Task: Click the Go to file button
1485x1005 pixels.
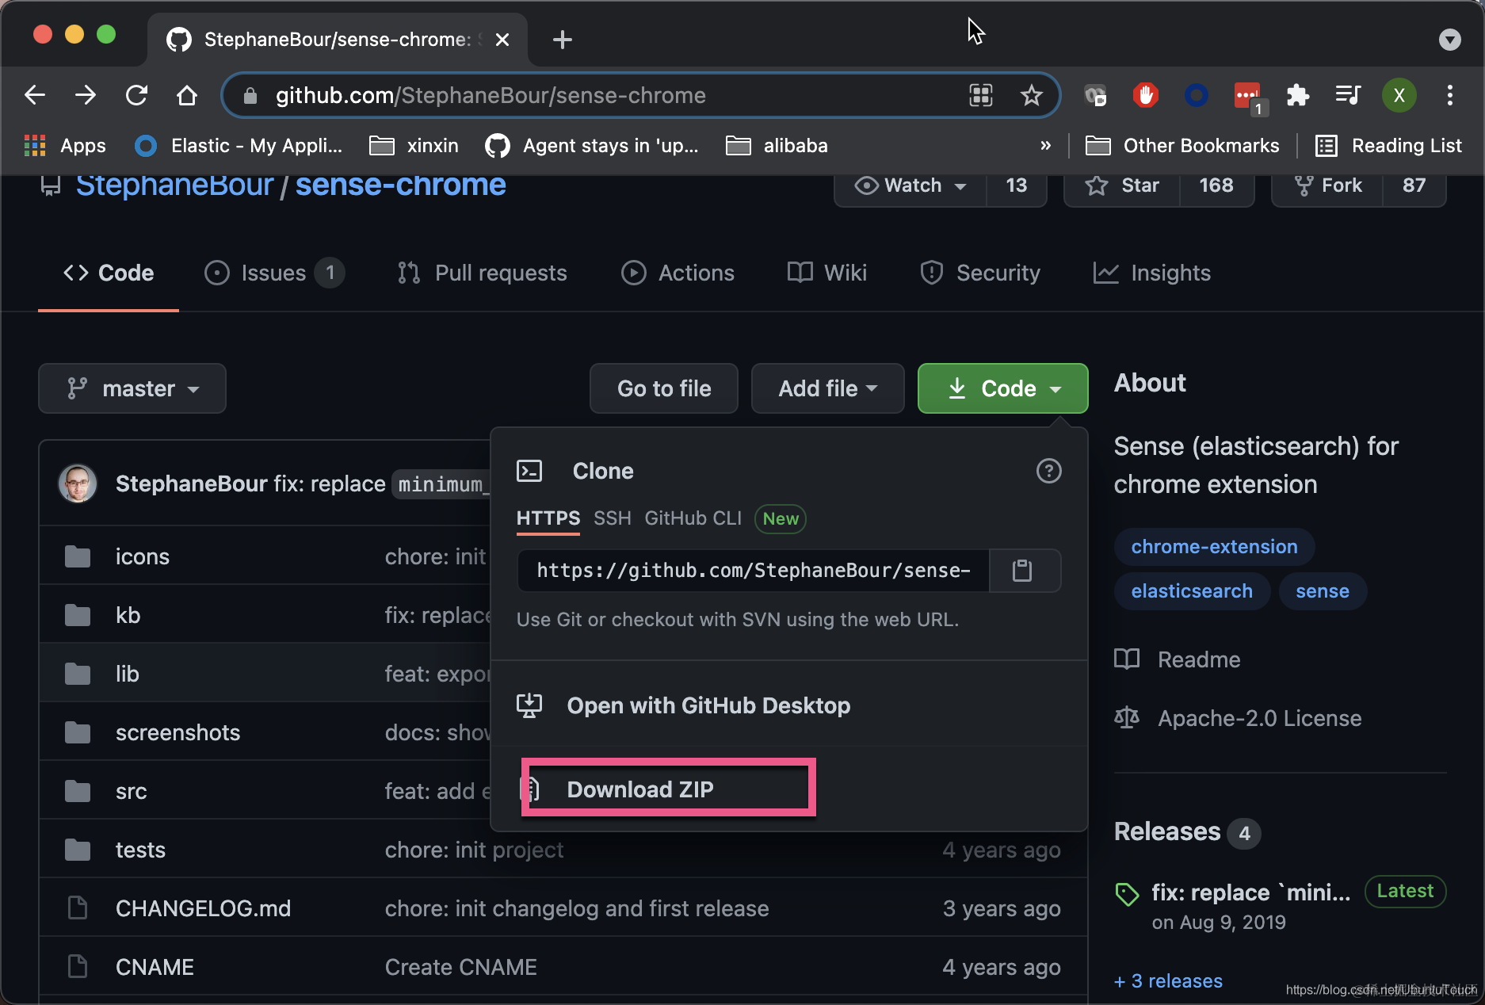Action: click(x=664, y=388)
